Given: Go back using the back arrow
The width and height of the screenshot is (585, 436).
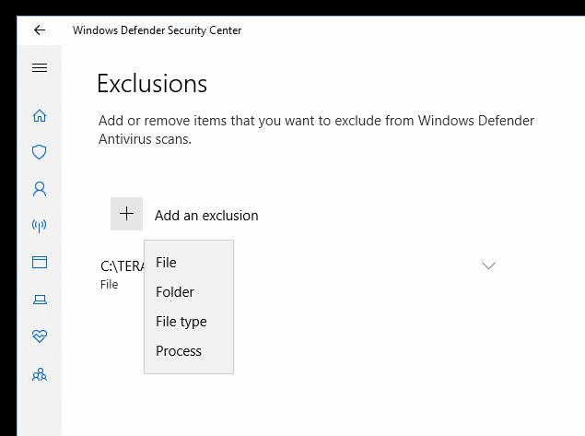Looking at the screenshot, I should tap(39, 29).
